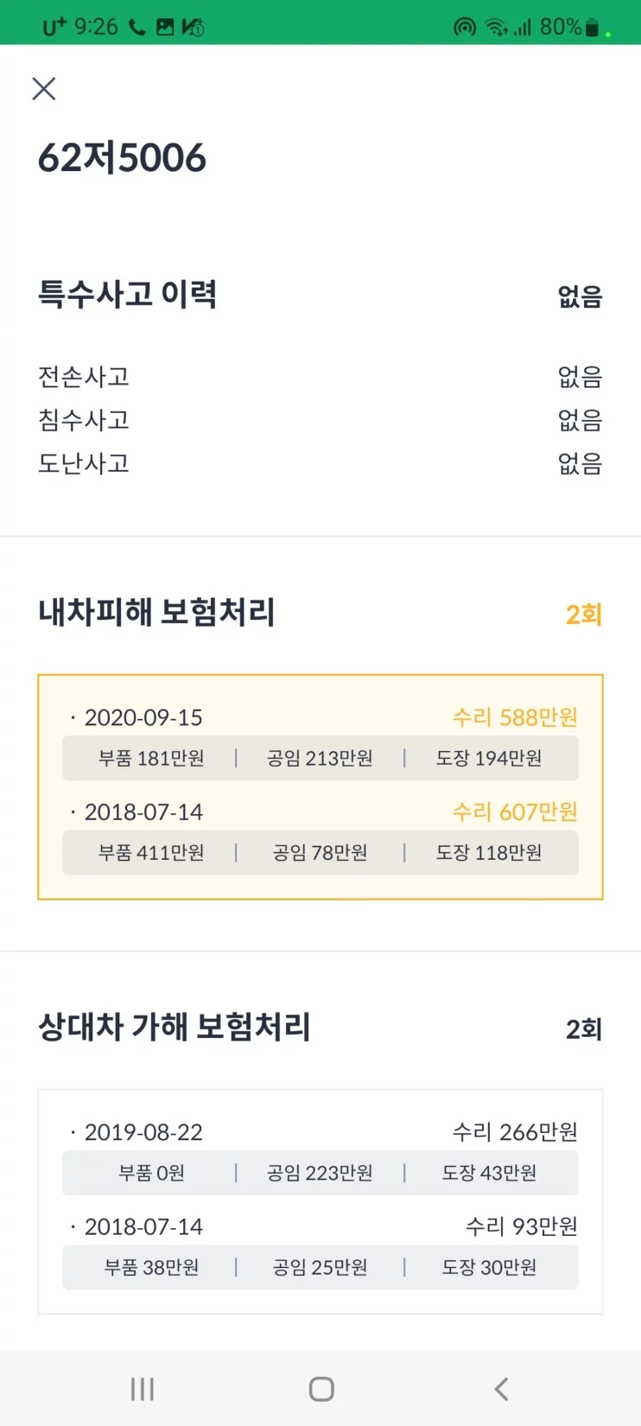Tap the 수리 607만원 repair amount
The height and width of the screenshot is (1426, 641).
515,812
